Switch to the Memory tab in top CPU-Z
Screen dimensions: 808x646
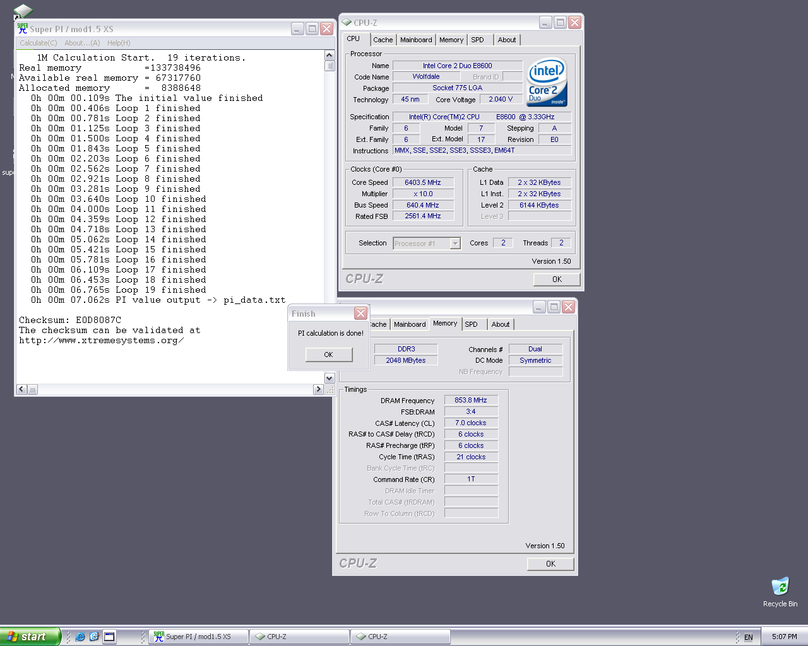(451, 40)
